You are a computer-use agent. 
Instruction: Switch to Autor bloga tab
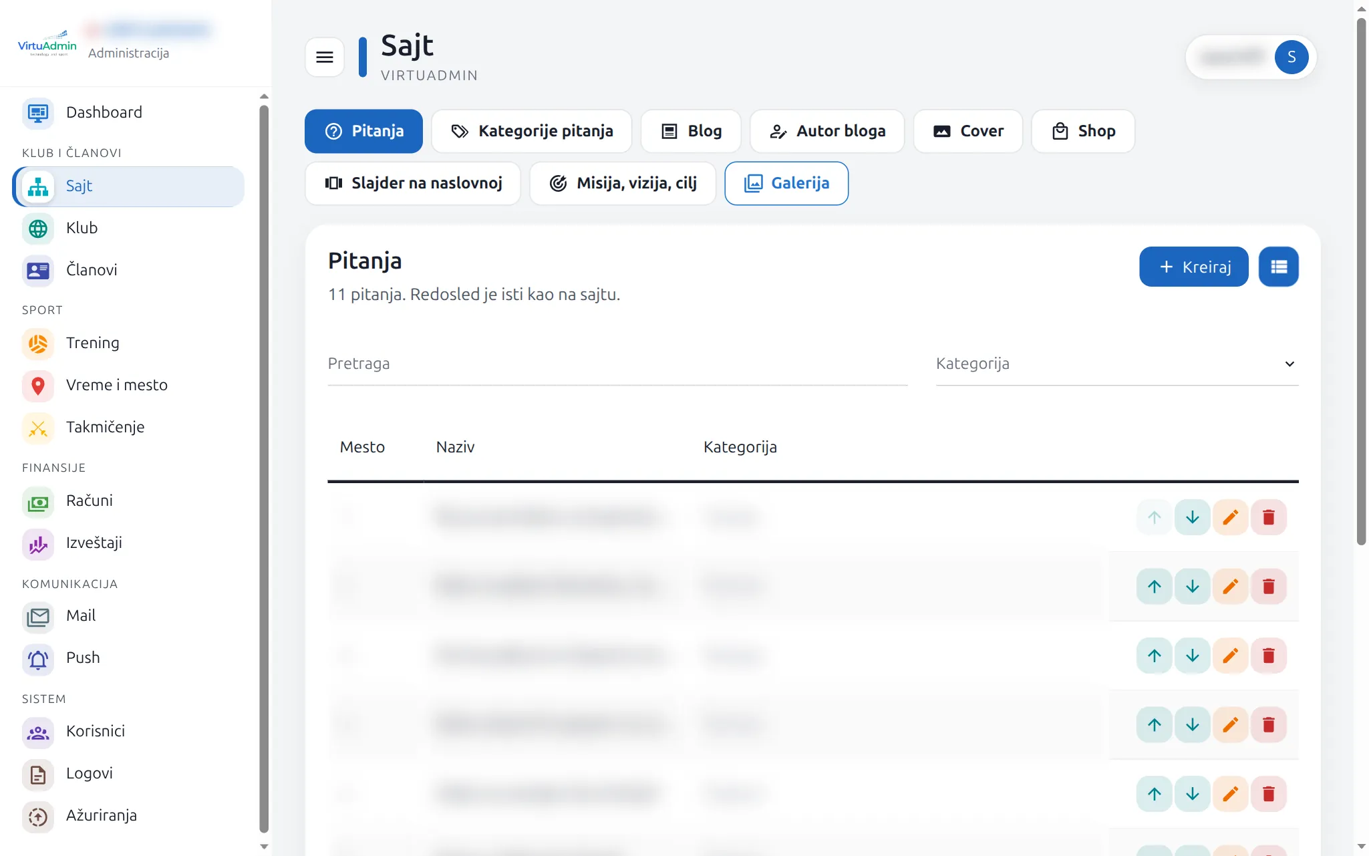click(827, 131)
